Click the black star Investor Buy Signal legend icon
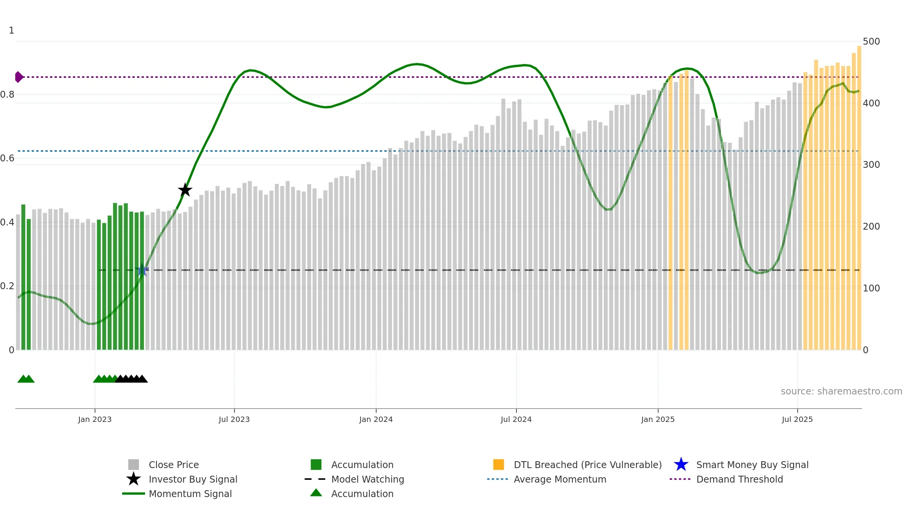This screenshot has width=916, height=515. pyautogui.click(x=134, y=479)
